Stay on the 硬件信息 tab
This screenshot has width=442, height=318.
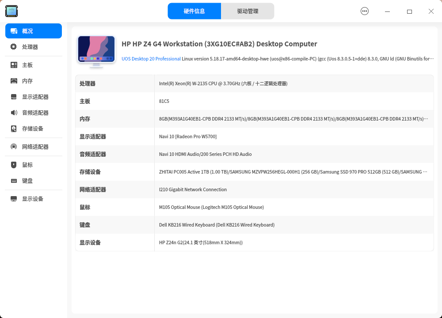pos(194,11)
